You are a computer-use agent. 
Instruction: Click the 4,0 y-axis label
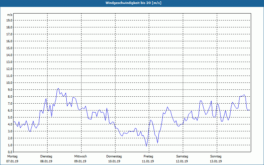tap(10, 124)
